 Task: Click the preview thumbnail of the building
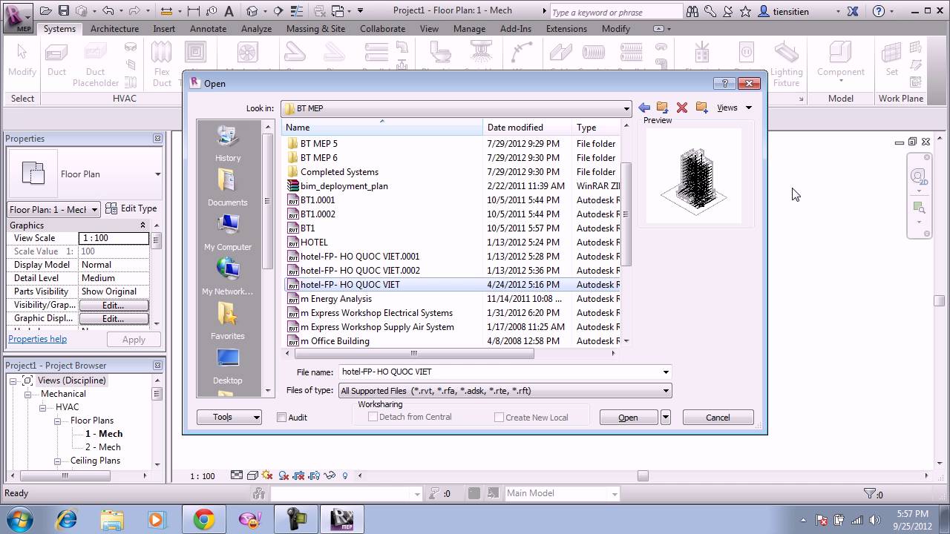(694, 175)
